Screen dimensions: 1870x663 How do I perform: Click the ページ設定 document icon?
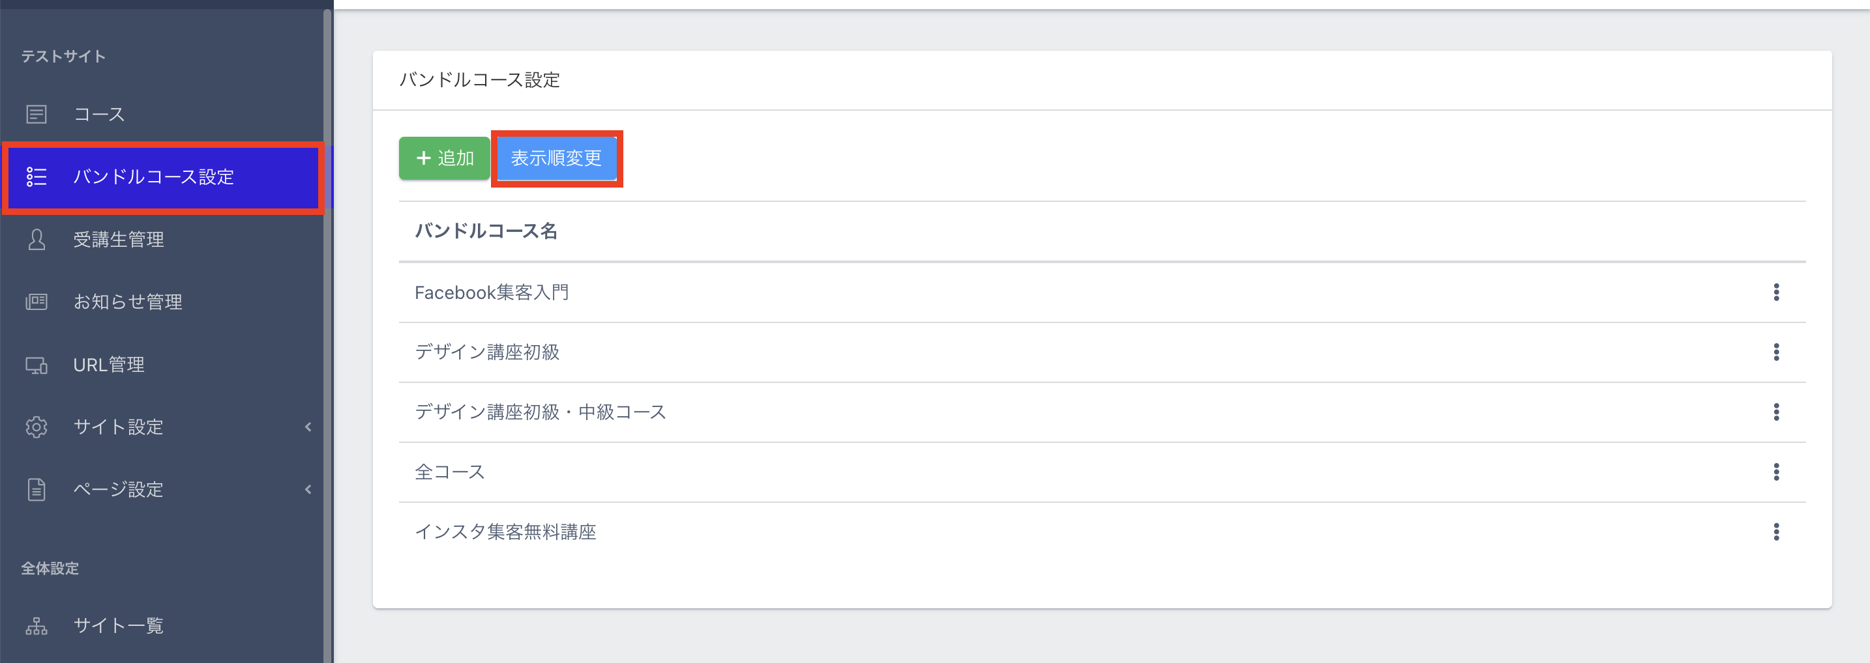click(37, 490)
